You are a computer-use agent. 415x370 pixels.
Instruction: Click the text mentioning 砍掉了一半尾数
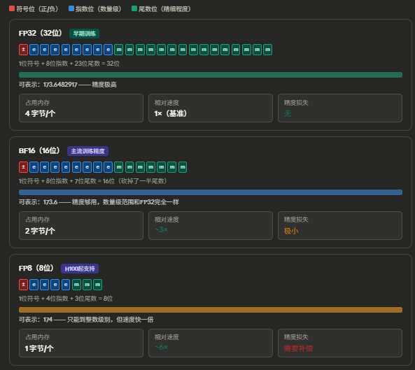coord(93,181)
